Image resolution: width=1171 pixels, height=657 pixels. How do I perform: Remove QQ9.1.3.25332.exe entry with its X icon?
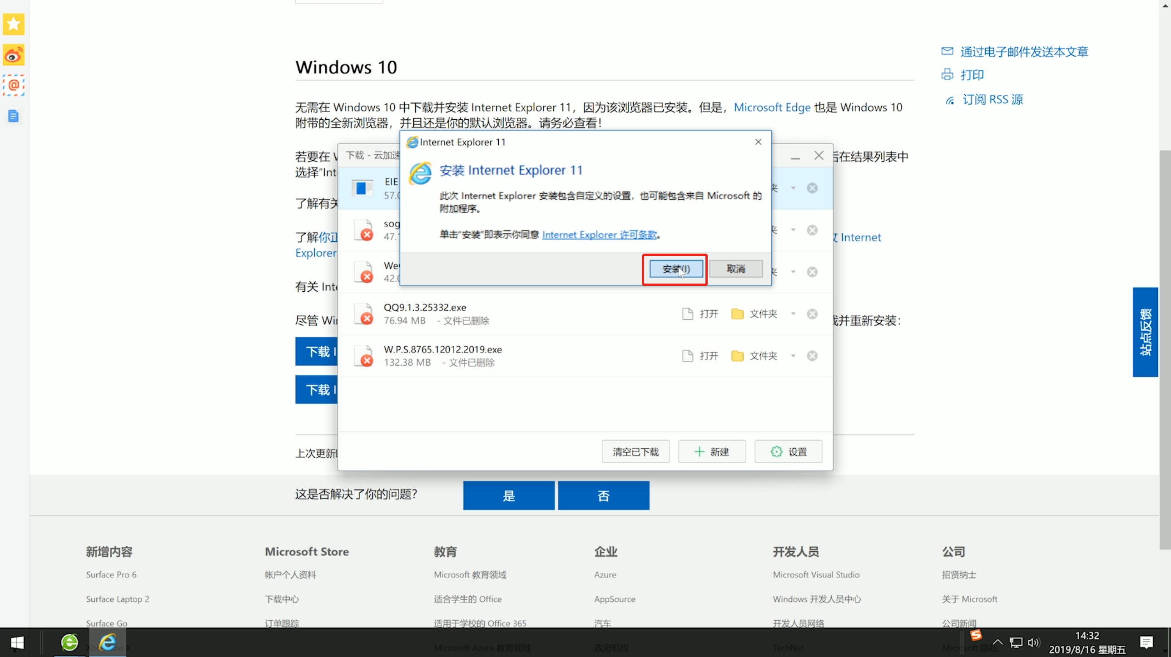(812, 314)
